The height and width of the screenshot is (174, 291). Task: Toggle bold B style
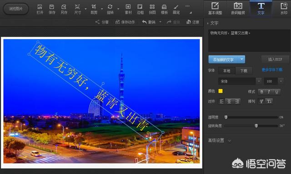pyautogui.click(x=262, y=92)
